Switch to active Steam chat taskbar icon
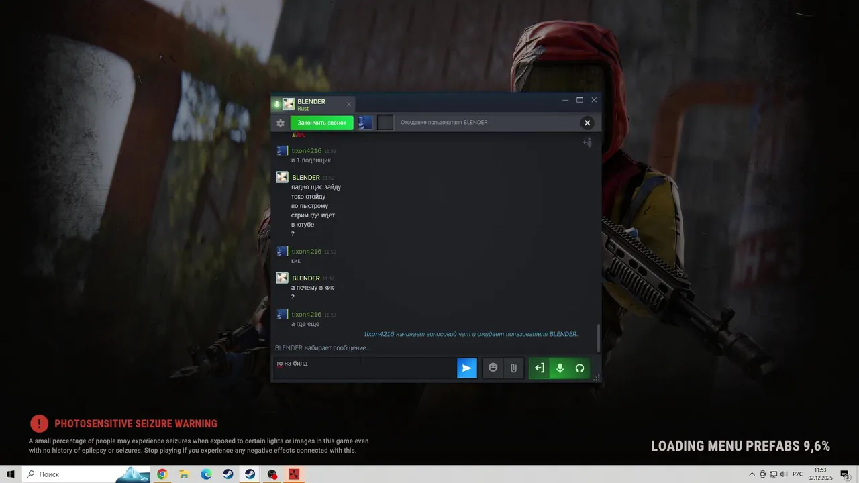Viewport: 859px width, 483px height. pyautogui.click(x=250, y=474)
